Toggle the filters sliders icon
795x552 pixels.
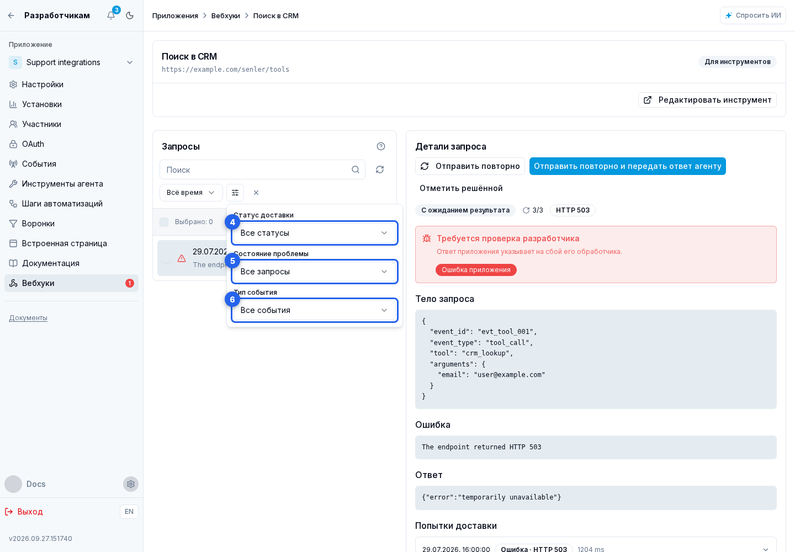click(x=235, y=193)
